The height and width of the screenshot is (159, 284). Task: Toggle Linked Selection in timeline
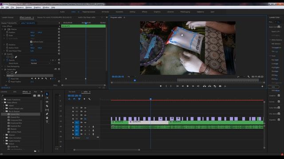tap(79, 99)
